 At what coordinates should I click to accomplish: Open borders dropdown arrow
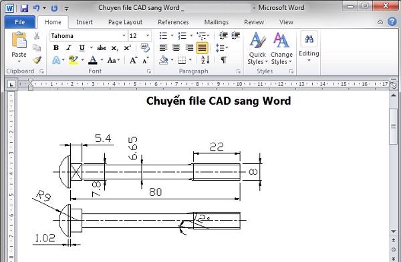190,60
